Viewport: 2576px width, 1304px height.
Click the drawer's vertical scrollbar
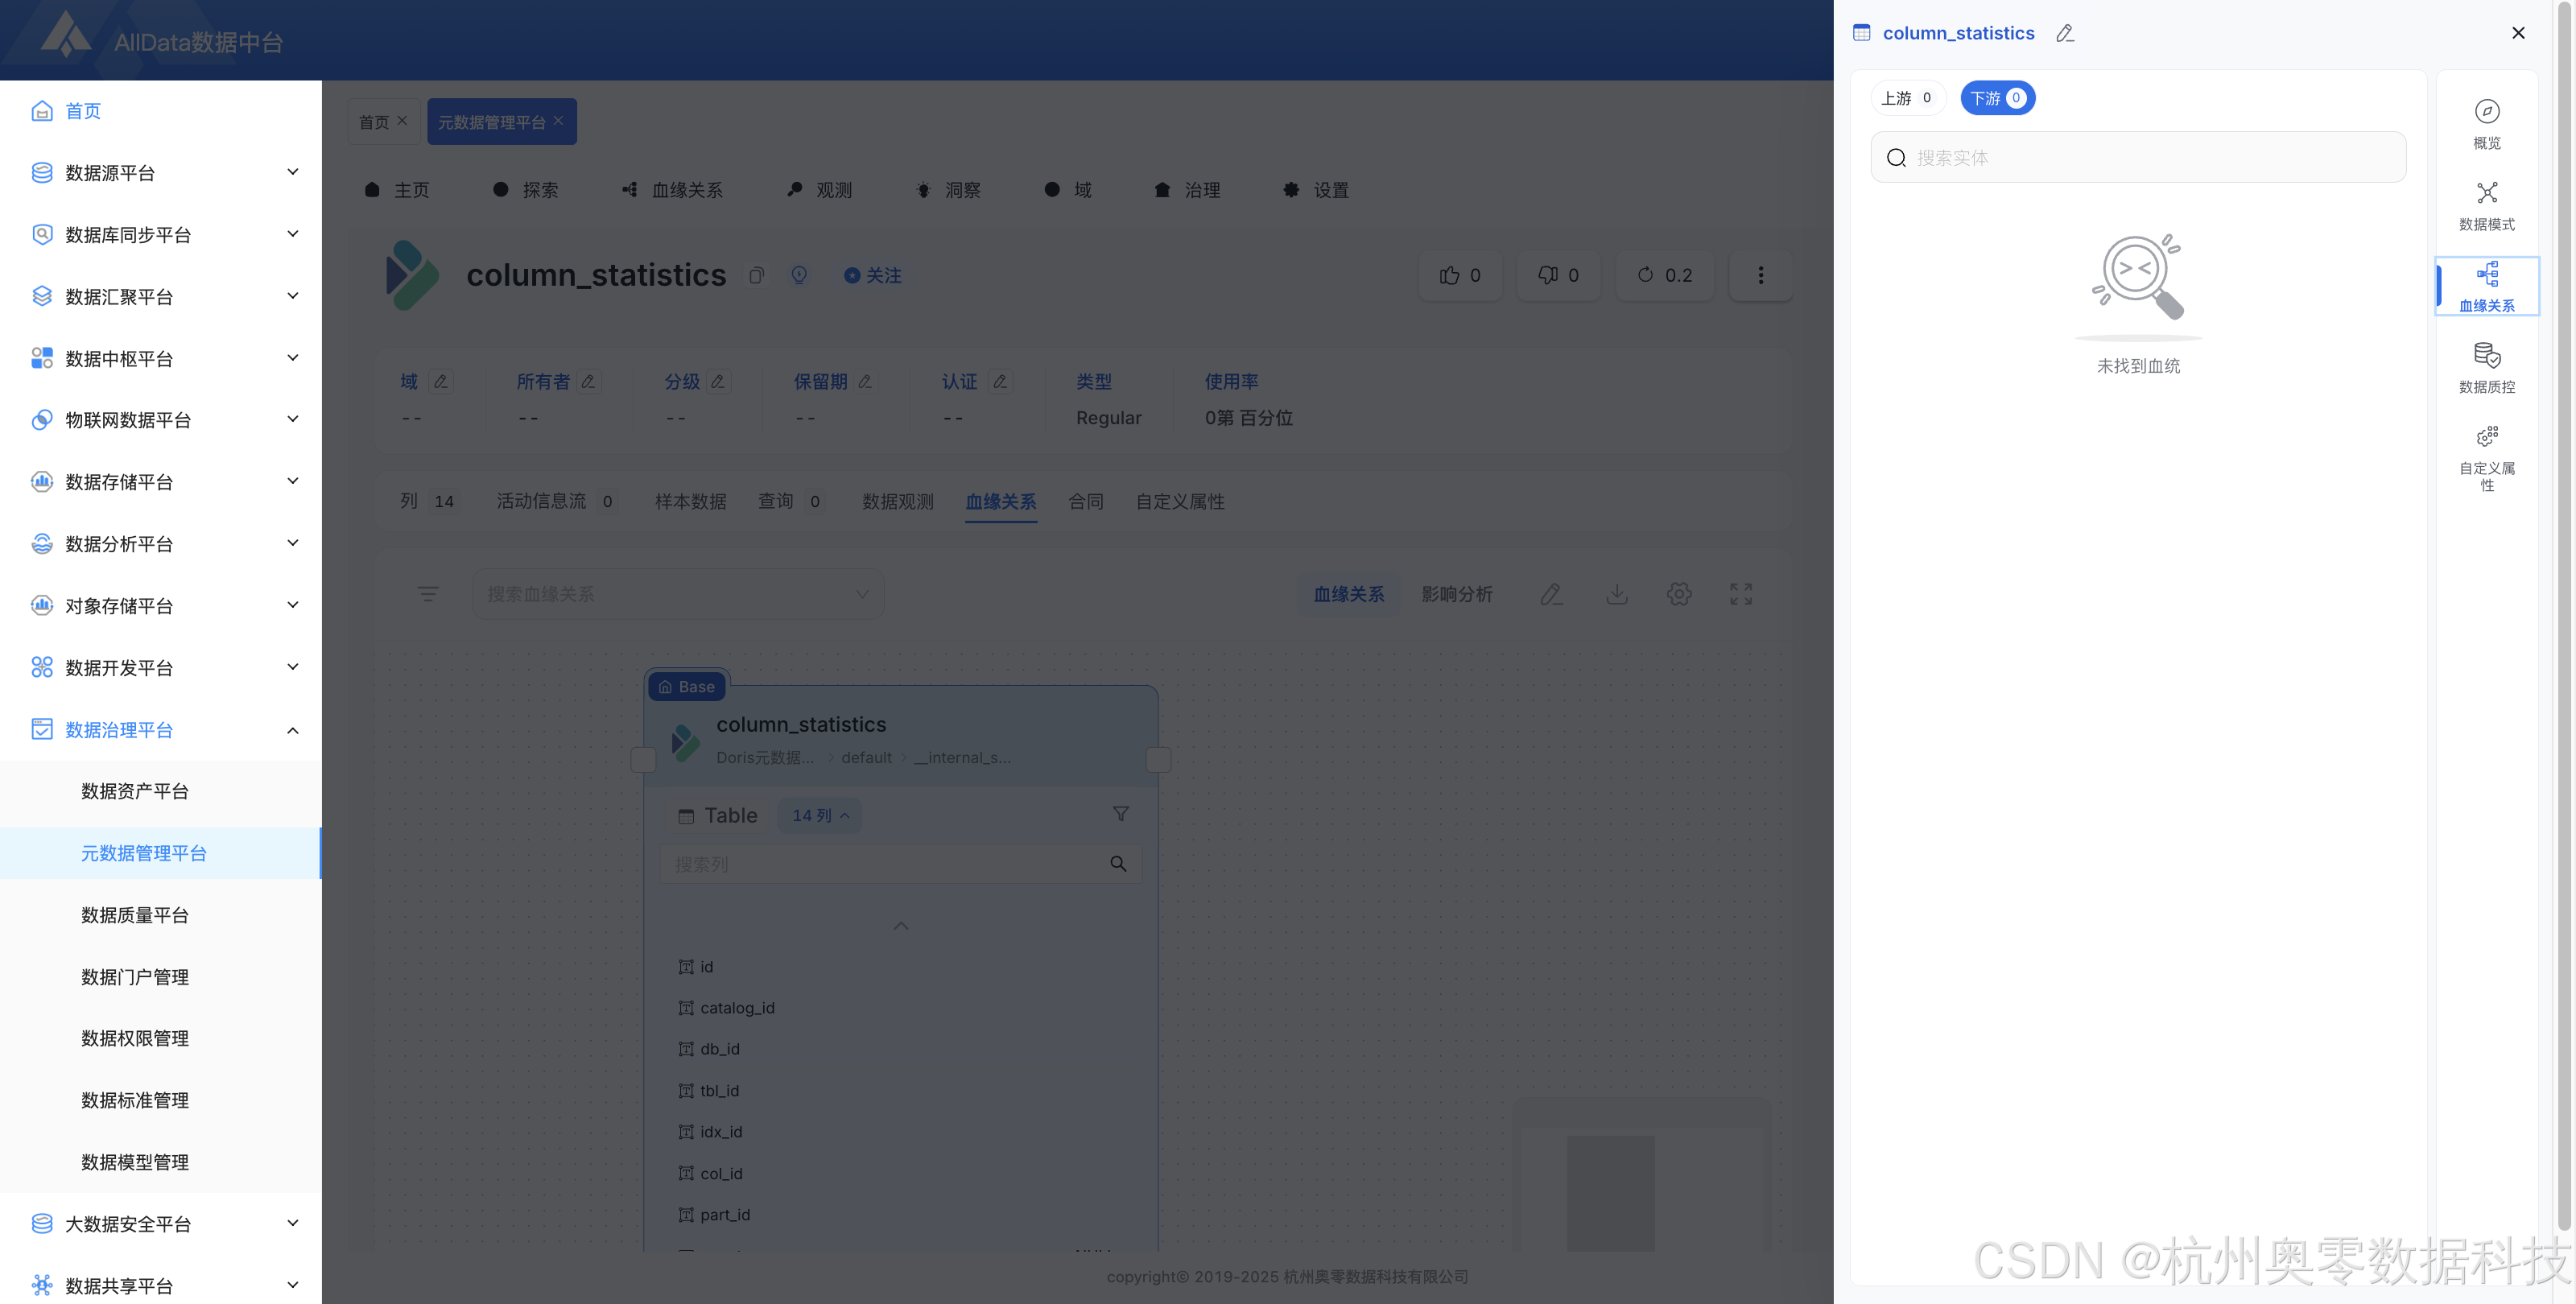[x=2563, y=620]
